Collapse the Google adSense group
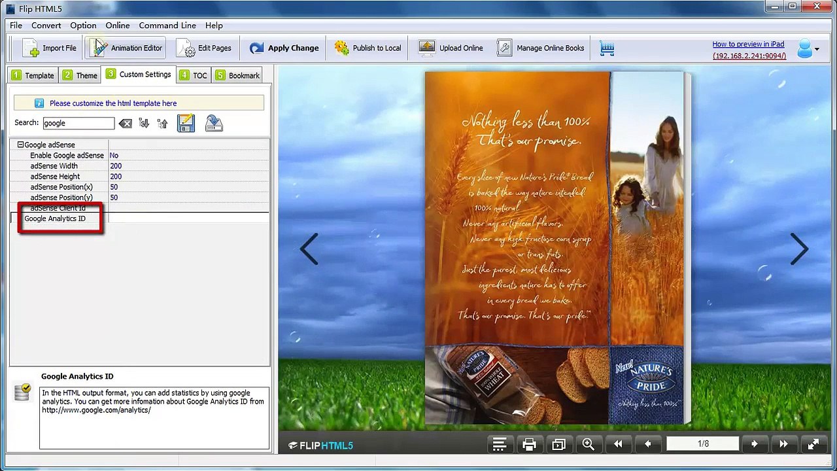This screenshot has height=471, width=837. (x=20, y=145)
